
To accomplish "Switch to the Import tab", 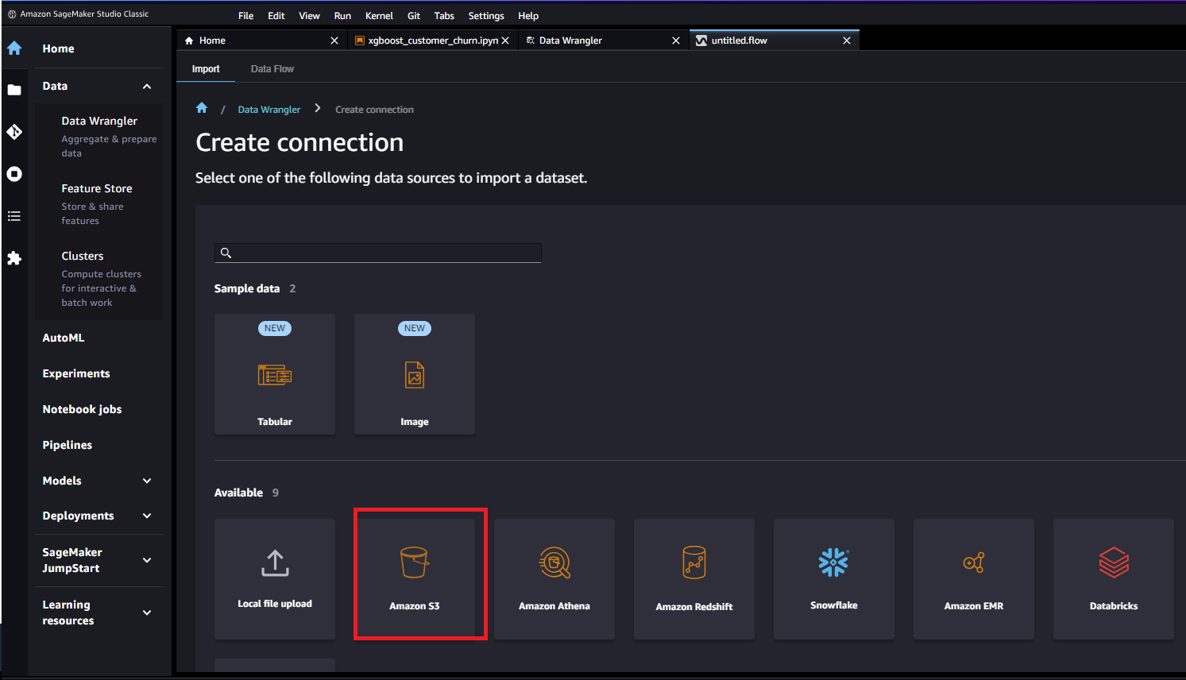I will [206, 69].
